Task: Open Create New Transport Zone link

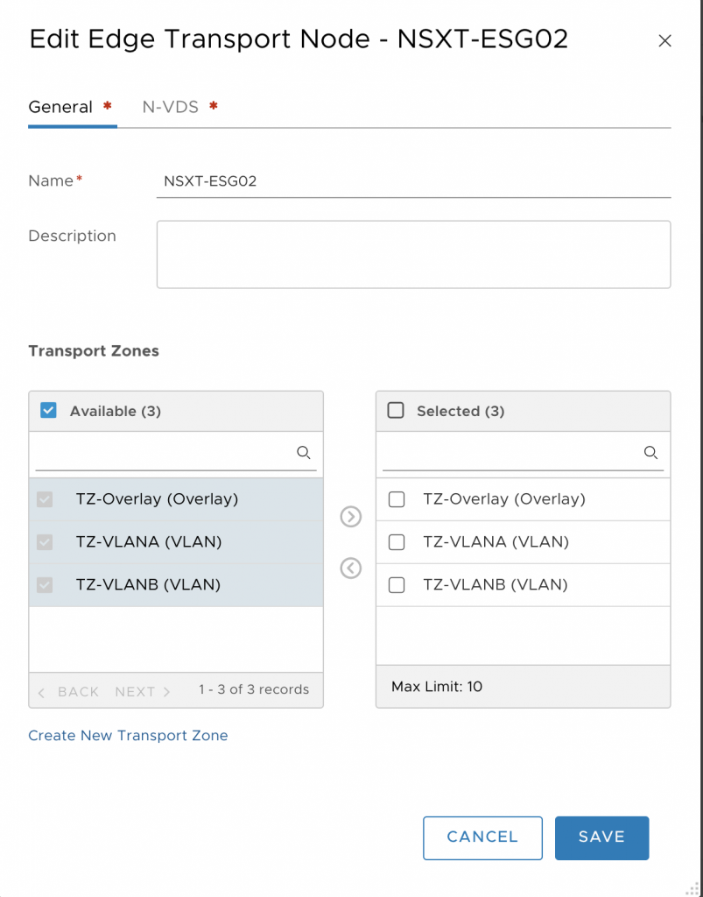Action: [x=128, y=735]
